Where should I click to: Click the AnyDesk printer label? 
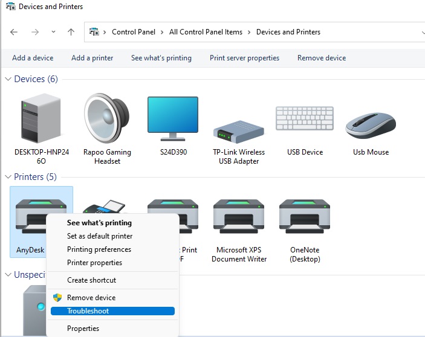(30, 250)
